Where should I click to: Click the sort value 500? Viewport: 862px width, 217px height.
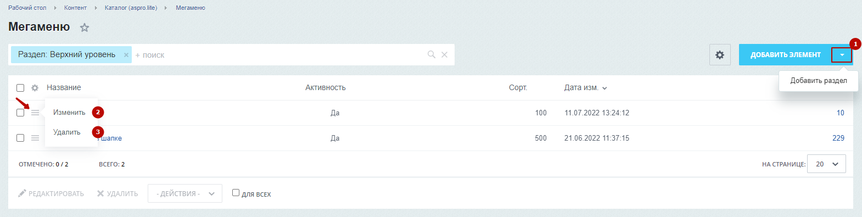pos(541,138)
